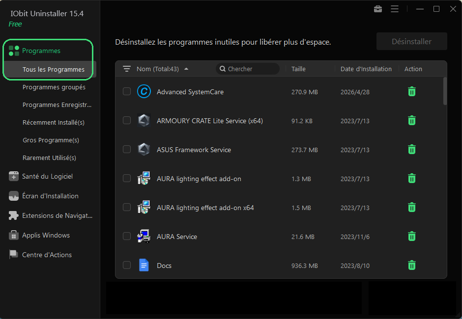Open the hamburger options menu
The height and width of the screenshot is (319, 462).
click(x=395, y=9)
